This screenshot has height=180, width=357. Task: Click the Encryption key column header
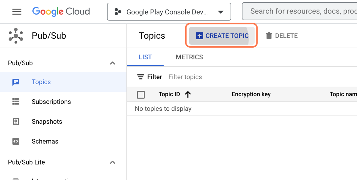(x=251, y=94)
